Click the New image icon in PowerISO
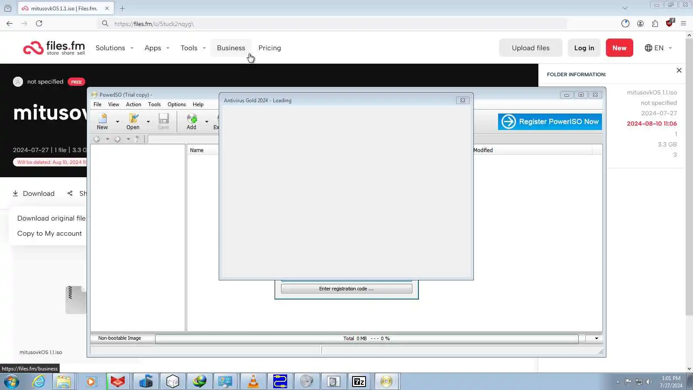 coord(102,118)
